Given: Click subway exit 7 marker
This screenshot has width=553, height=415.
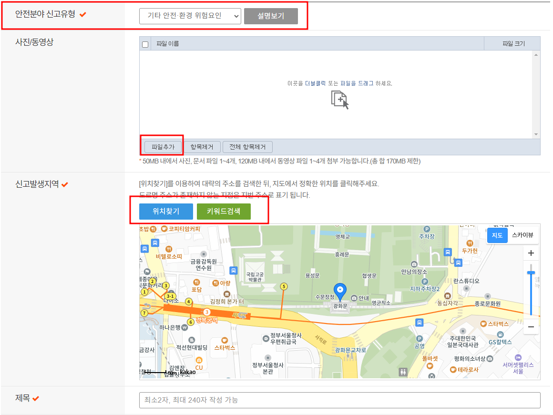Looking at the screenshot, I should 144,313.
